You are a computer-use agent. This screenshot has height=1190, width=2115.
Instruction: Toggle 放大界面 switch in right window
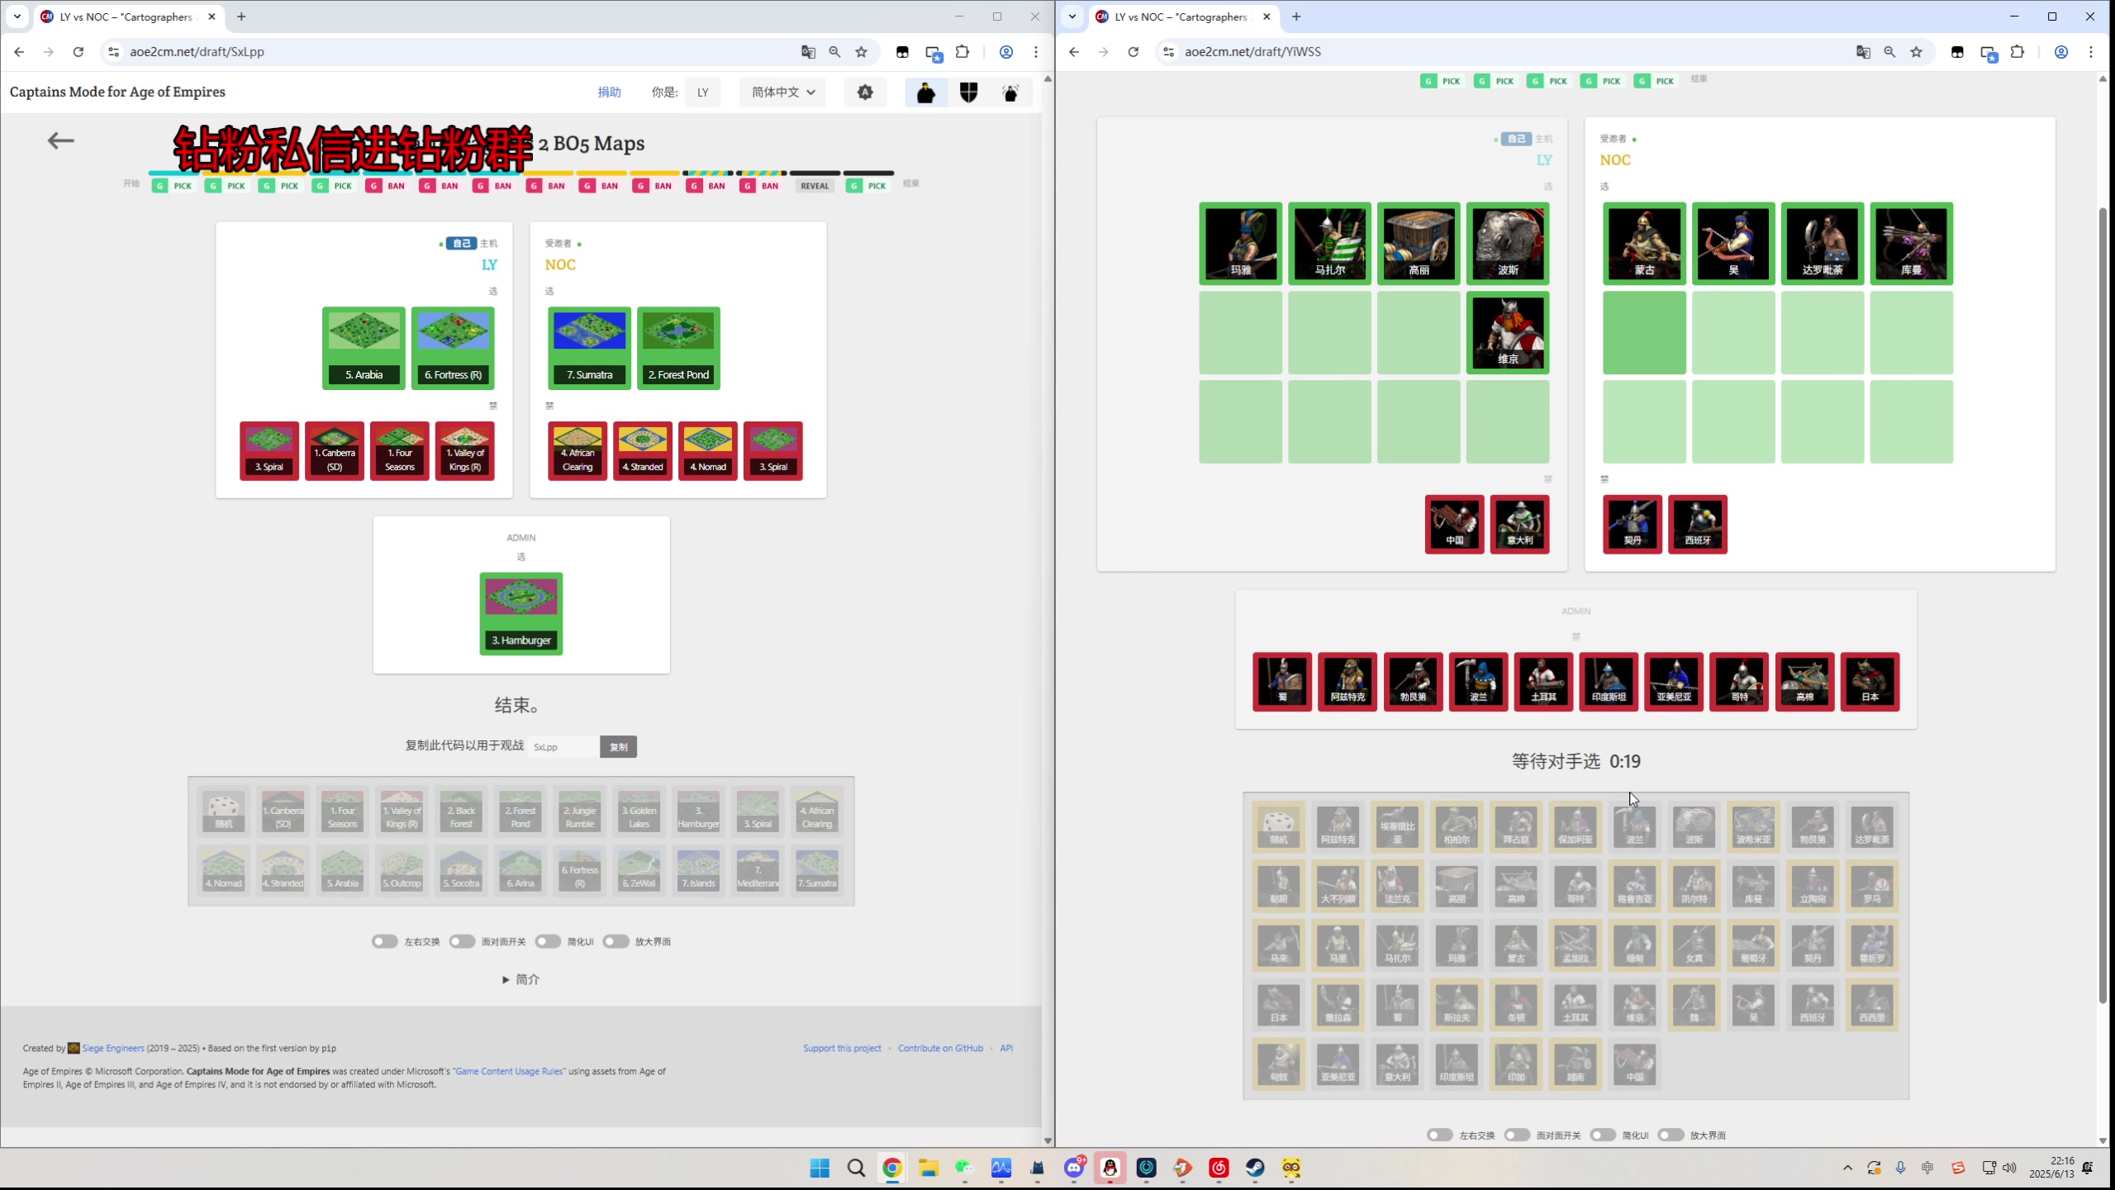(x=1671, y=1135)
